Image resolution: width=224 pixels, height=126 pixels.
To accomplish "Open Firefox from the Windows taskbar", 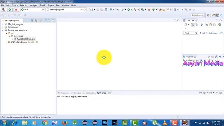I will coord(64,123).
